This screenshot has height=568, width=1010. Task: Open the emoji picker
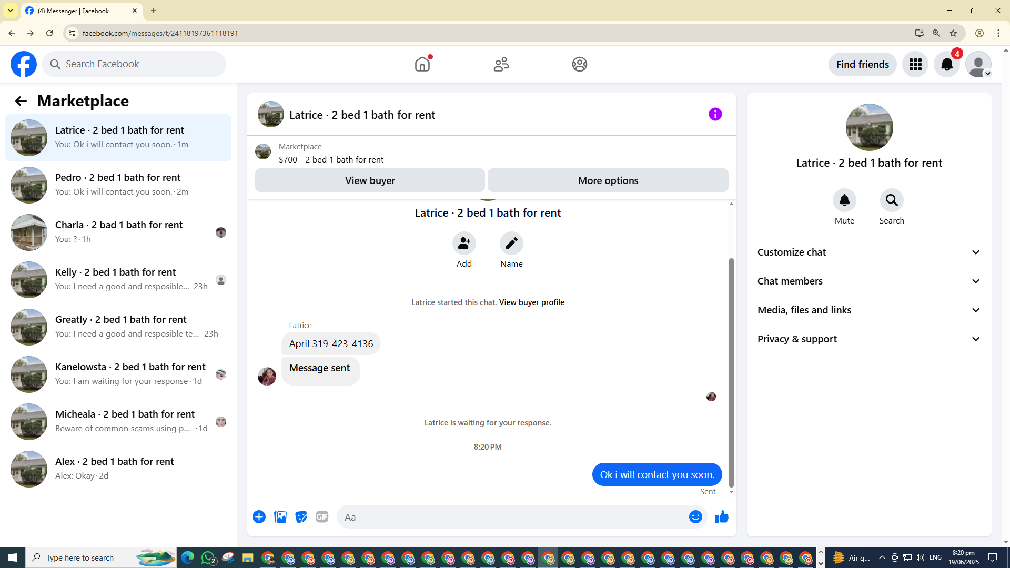tap(695, 517)
